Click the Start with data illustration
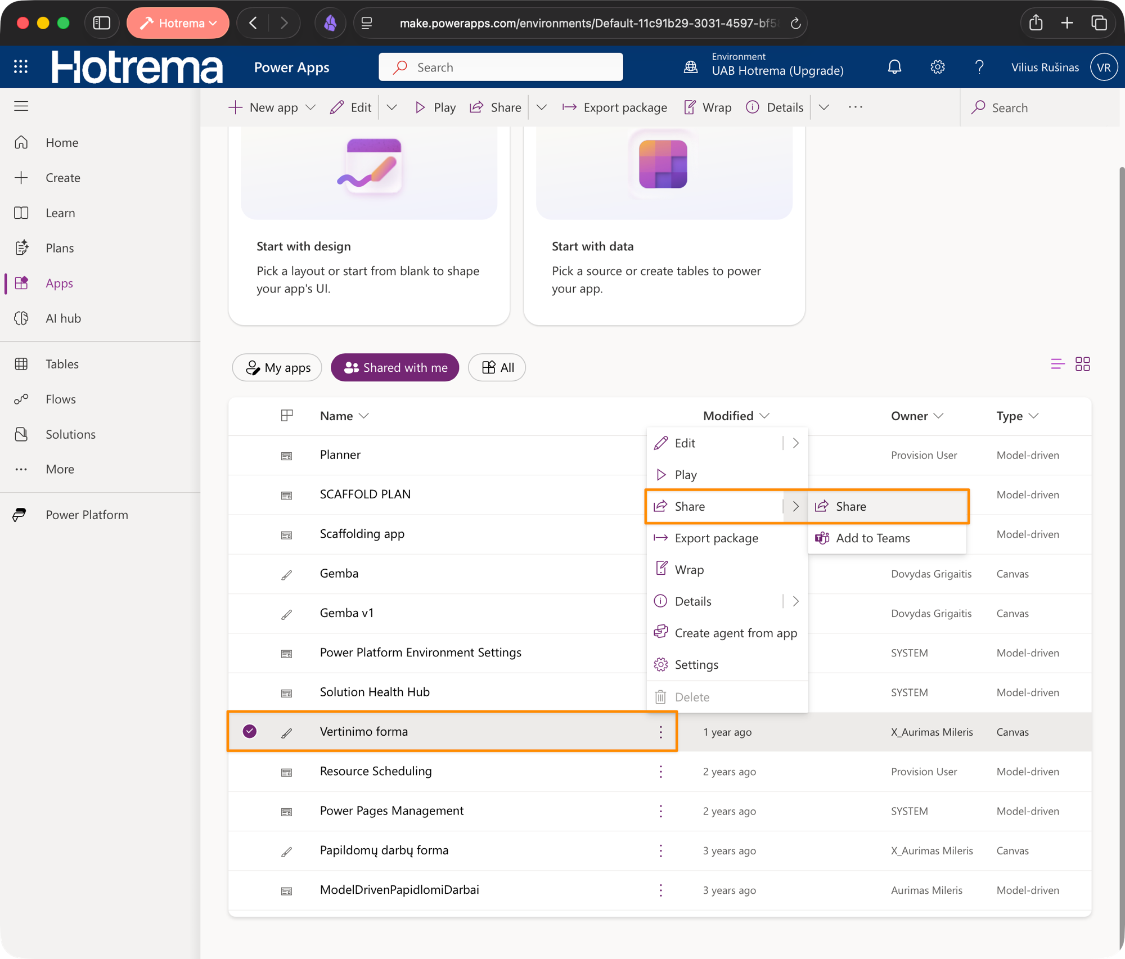Viewport: 1125px width, 959px height. 664,172
